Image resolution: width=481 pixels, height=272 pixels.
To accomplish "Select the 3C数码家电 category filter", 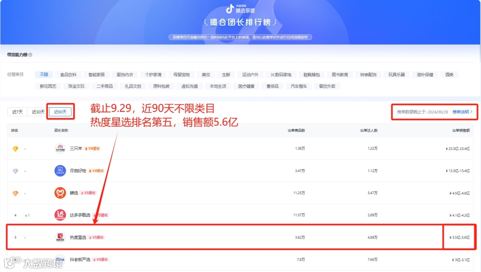I will [281, 74].
